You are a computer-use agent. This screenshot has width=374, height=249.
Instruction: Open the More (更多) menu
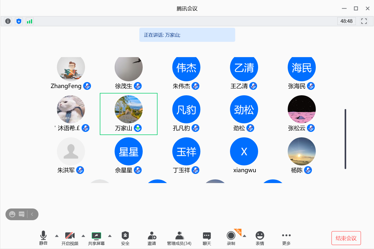click(286, 238)
